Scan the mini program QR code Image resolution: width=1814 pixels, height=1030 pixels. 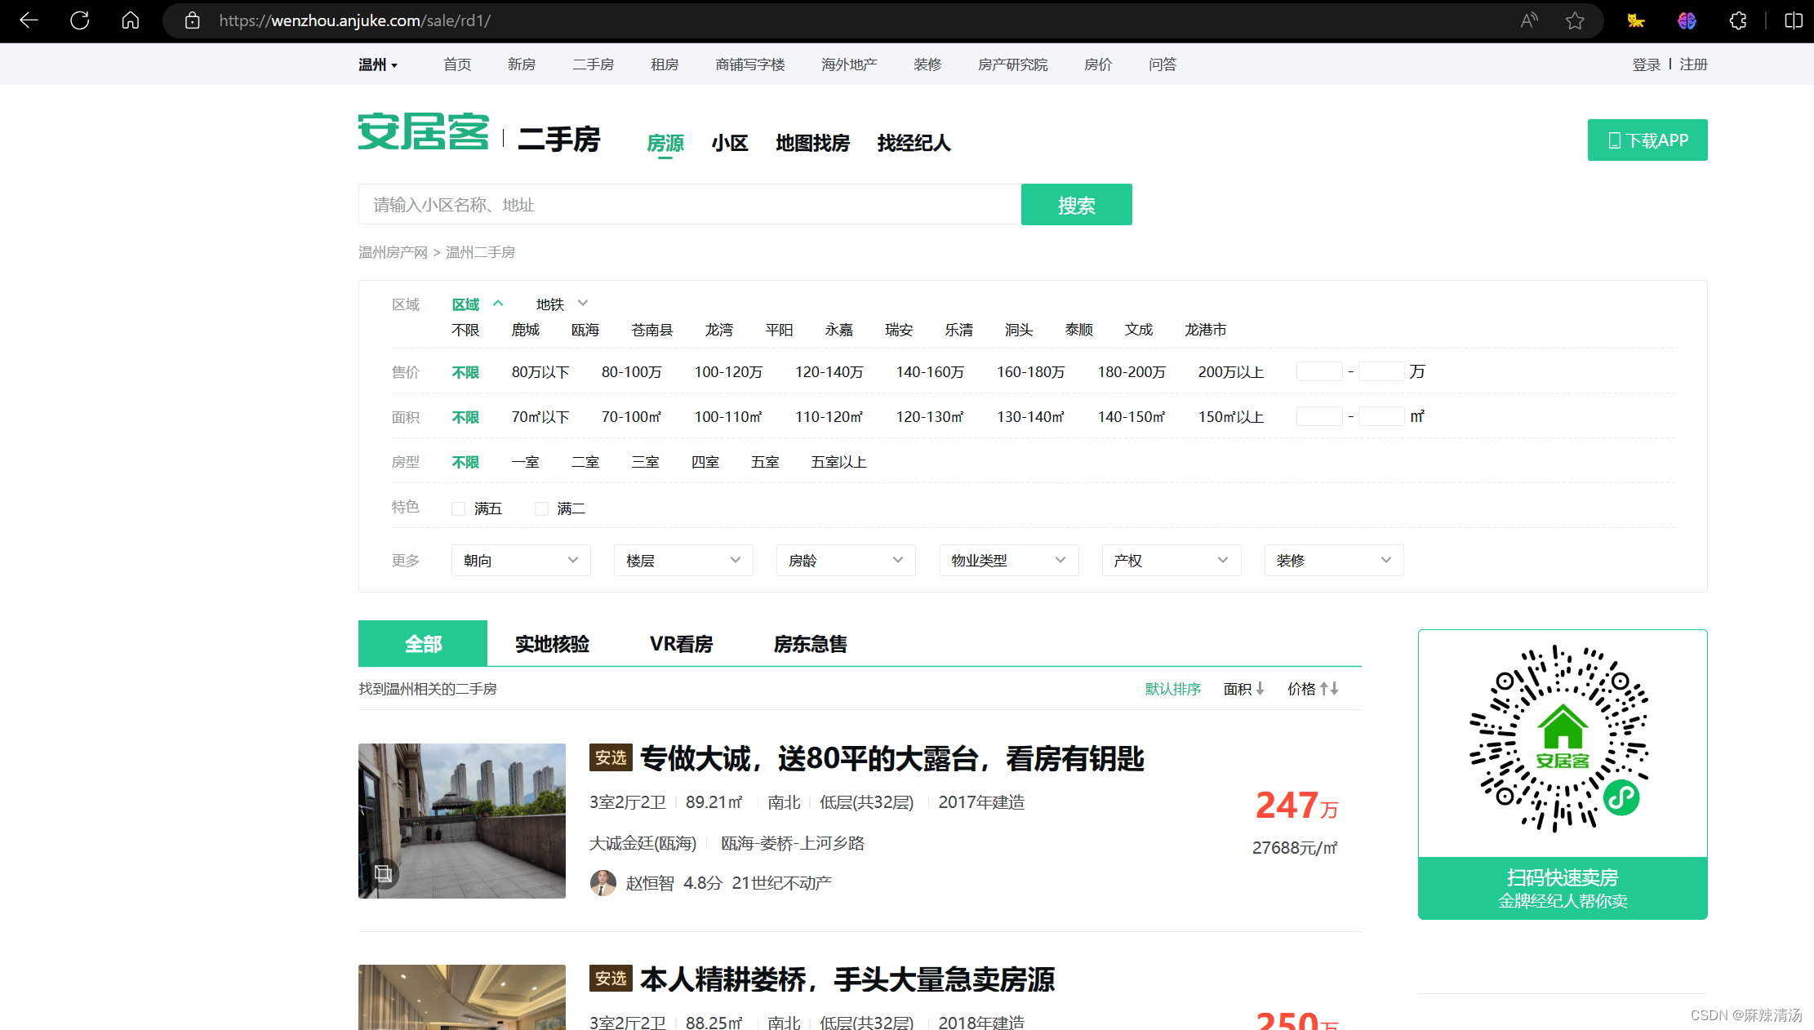coord(1562,740)
